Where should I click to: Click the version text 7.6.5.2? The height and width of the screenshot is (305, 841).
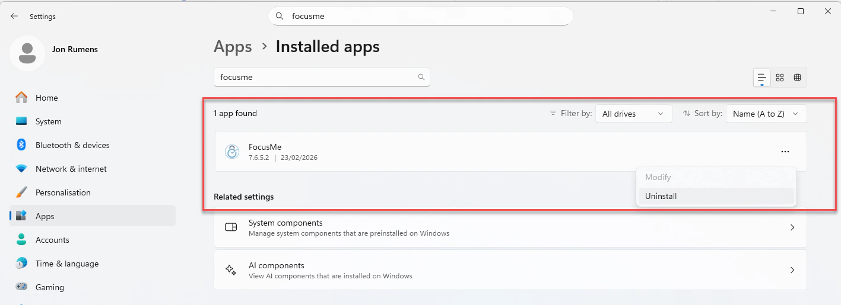click(x=259, y=158)
